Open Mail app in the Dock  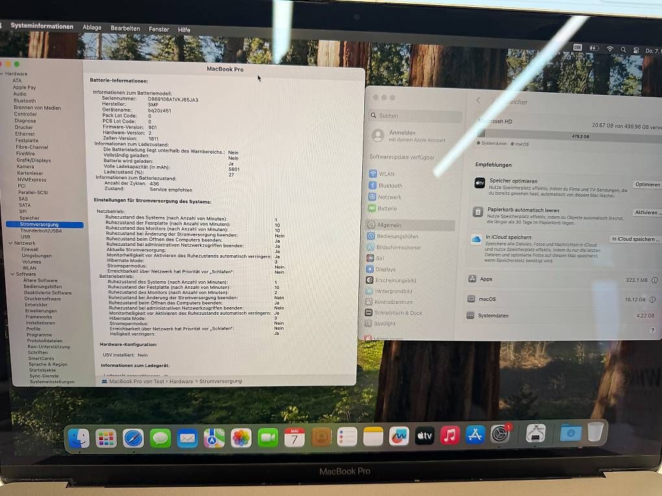click(x=188, y=438)
